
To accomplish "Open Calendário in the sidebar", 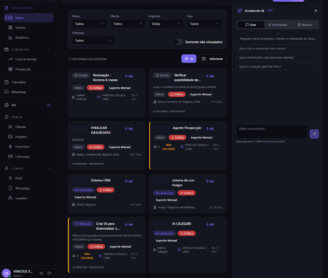I will (19, 82).
